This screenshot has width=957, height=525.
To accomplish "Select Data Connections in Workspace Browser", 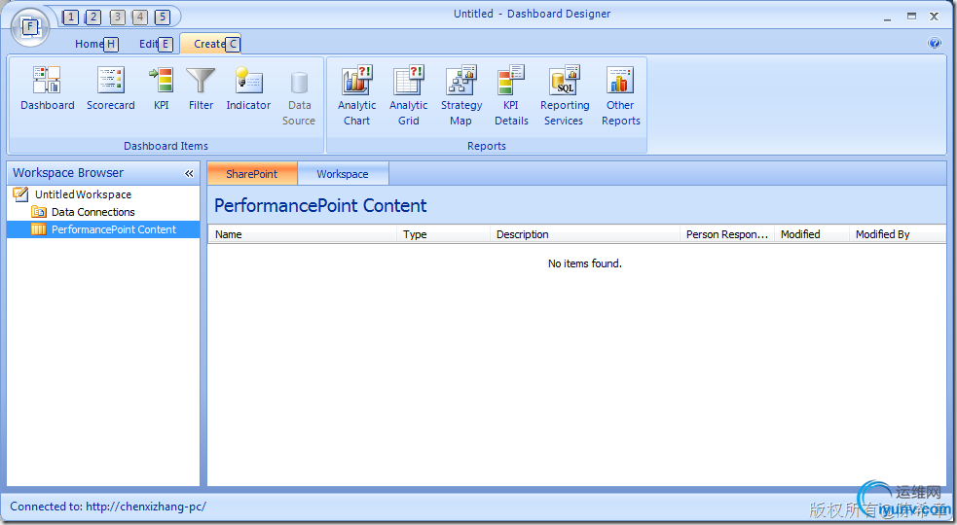I will click(x=92, y=212).
